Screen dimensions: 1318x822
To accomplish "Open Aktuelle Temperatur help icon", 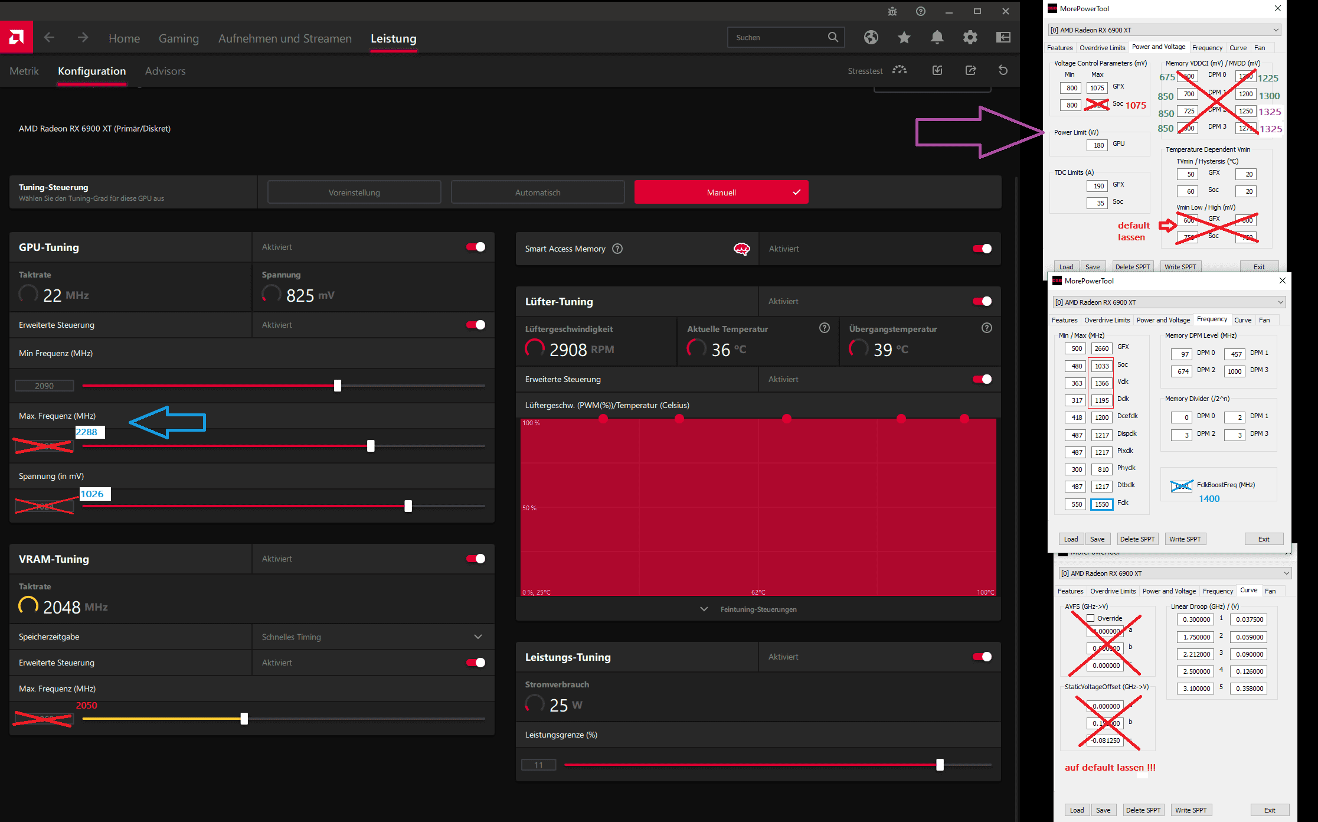I will (x=825, y=328).
